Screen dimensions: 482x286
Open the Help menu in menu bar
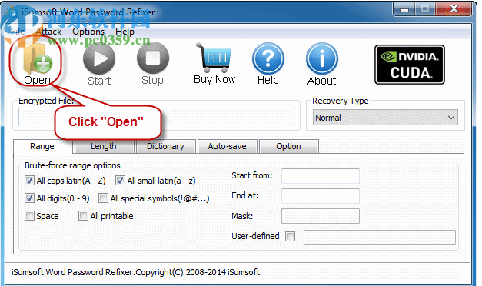tap(125, 32)
